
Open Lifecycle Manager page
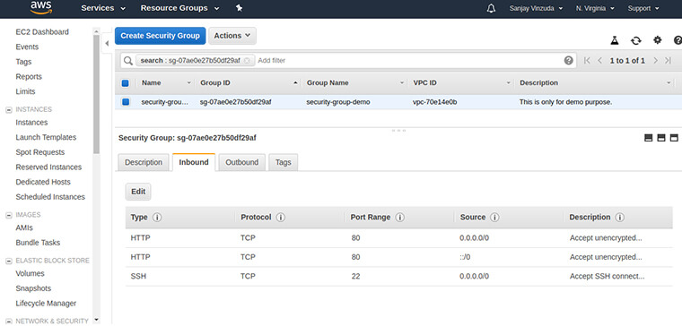[46, 304]
